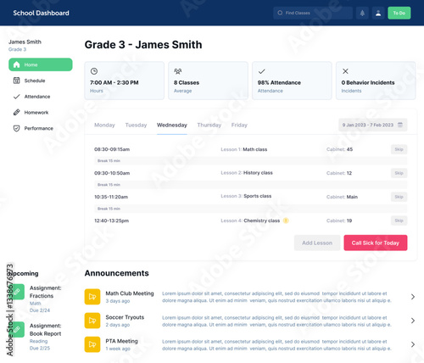Click 7:00 AM - 2:30 PM hours text

click(x=114, y=82)
